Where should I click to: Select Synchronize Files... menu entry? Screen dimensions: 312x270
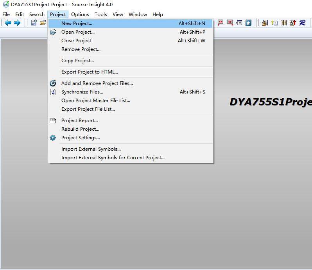coord(130,92)
